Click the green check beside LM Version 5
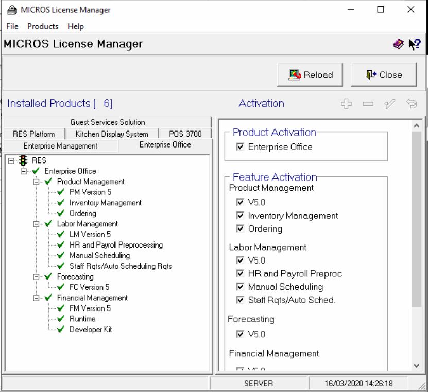The height and width of the screenshot is (392, 428). coord(61,235)
